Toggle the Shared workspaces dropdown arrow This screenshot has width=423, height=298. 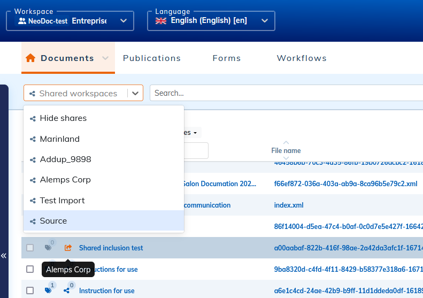135,93
